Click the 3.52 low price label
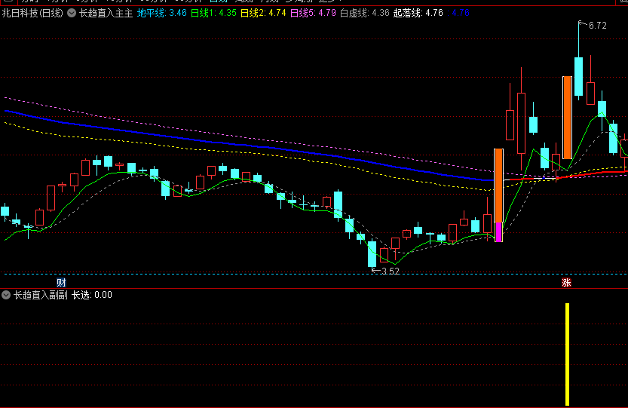 [391, 271]
